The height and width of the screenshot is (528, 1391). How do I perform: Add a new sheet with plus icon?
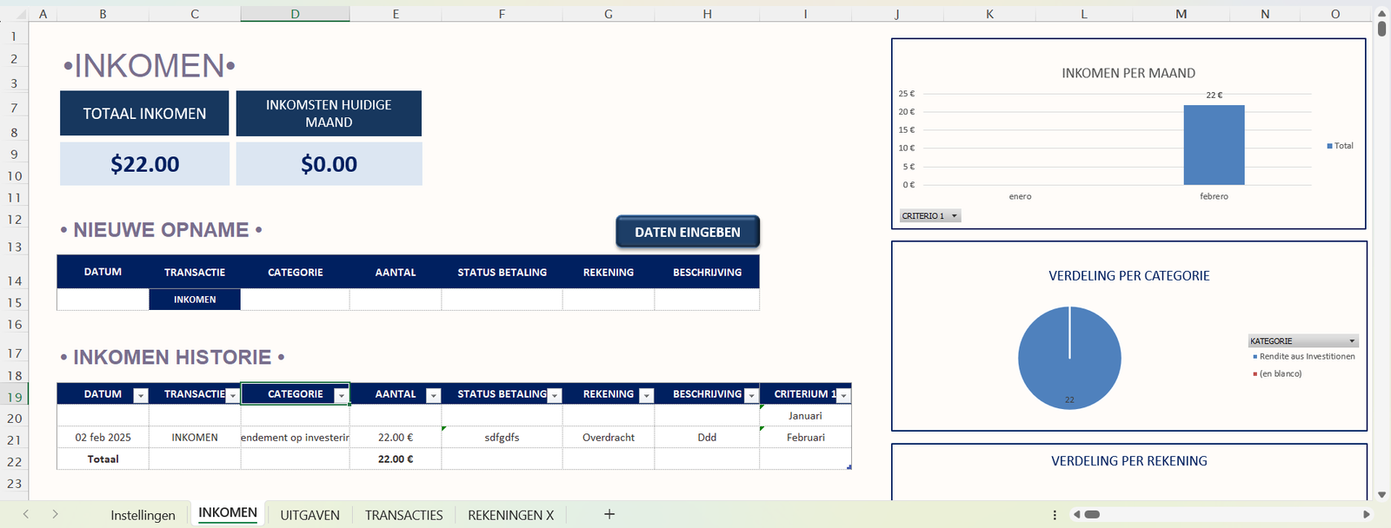609,514
